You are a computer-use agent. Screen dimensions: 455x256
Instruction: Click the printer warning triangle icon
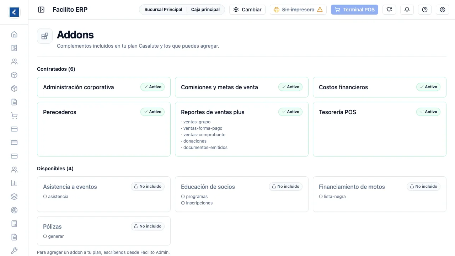320,10
